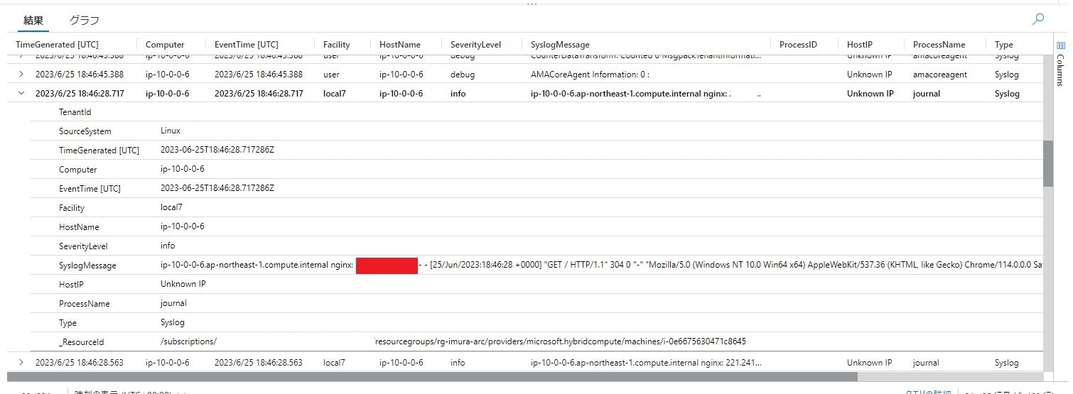Click amacoreagent in the AMACoreAgent Information row
This screenshot has width=1073, height=394.
tap(940, 74)
